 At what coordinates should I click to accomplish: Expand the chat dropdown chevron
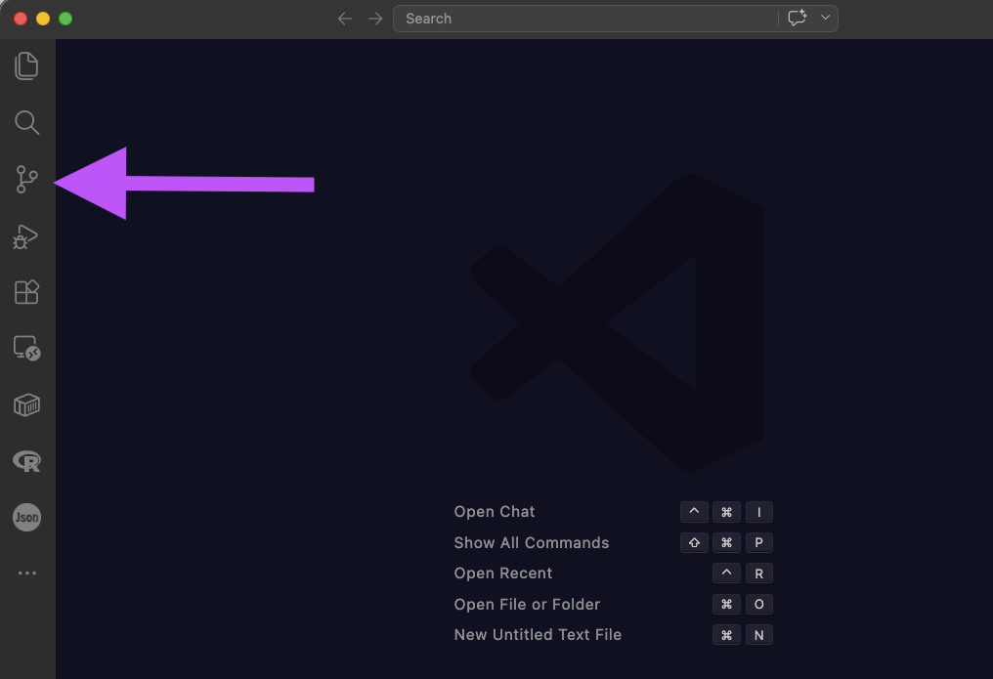point(825,18)
